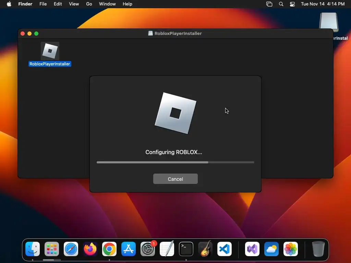Open the App Store from the Dock

129,249
